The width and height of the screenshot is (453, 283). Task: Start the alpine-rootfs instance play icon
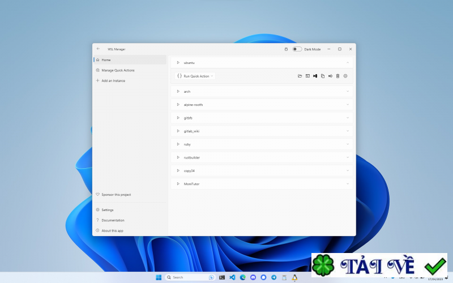tap(178, 105)
